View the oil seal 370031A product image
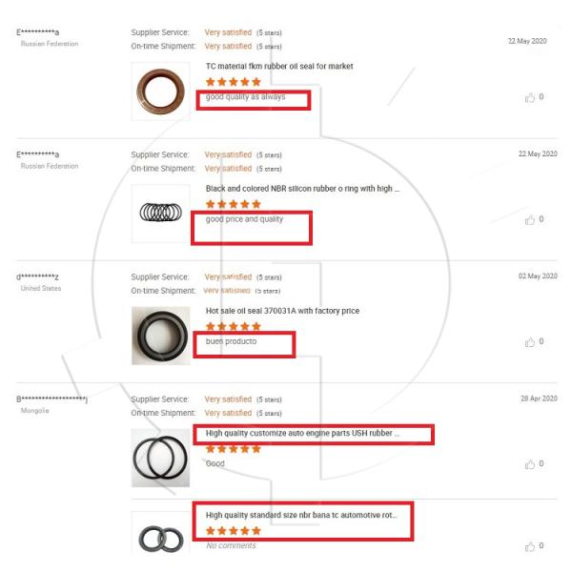 tap(160, 336)
